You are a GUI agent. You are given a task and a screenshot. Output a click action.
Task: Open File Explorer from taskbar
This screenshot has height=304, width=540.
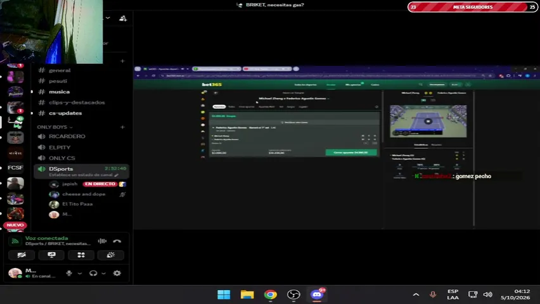tap(247, 294)
